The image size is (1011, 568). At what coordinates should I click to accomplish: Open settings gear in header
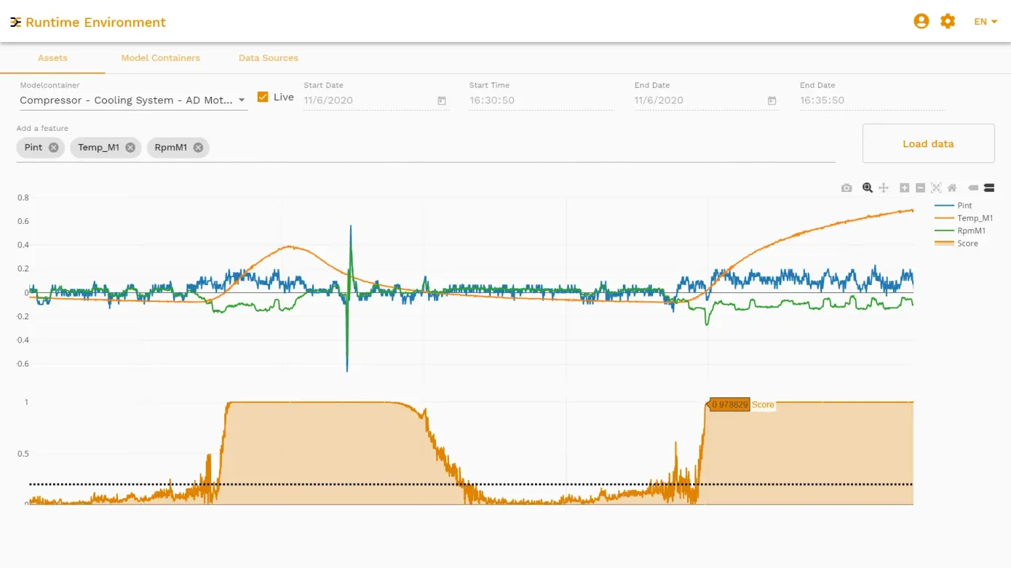click(947, 22)
